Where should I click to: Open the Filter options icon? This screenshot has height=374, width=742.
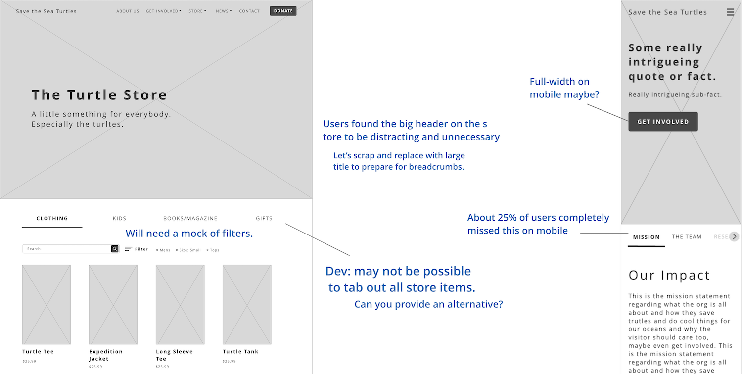[128, 249]
